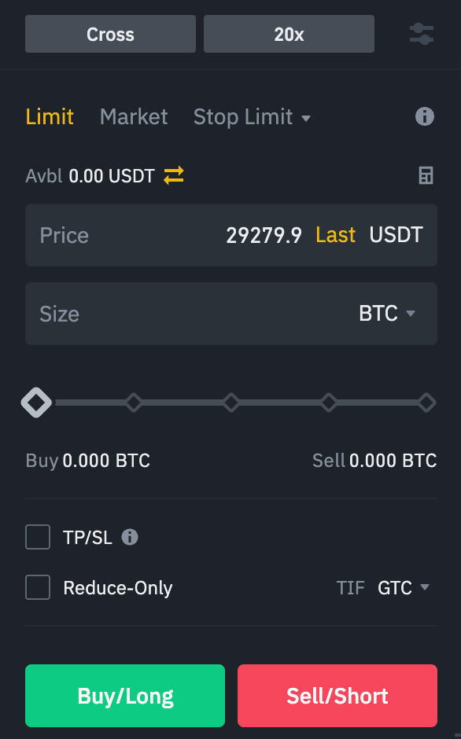
Task: Open the futures calculator icon
Action: [426, 175]
